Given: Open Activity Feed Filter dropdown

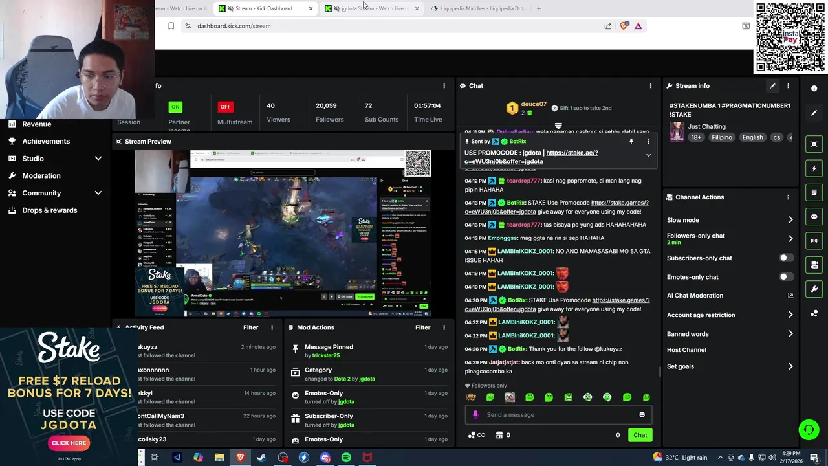Looking at the screenshot, I should tap(251, 327).
